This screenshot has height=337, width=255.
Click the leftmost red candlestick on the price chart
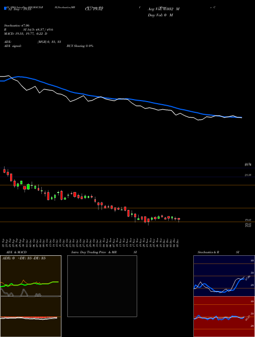[x=4, y=171]
